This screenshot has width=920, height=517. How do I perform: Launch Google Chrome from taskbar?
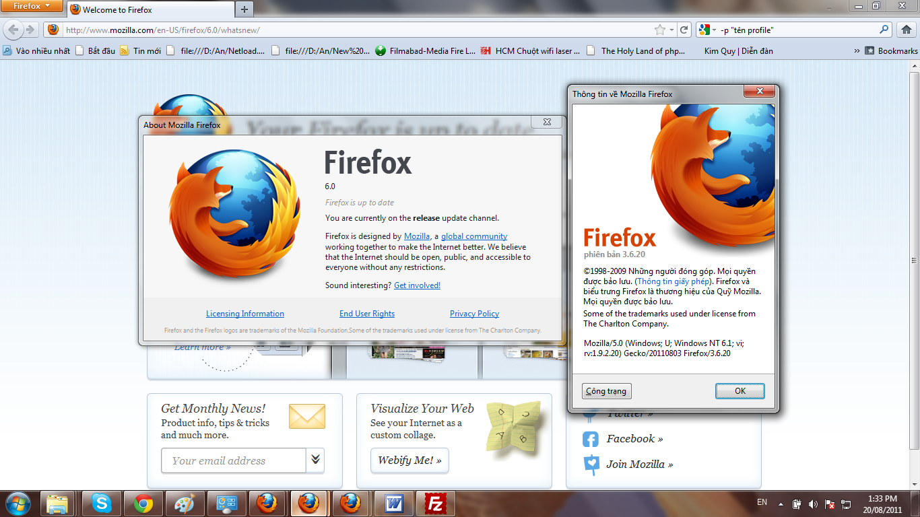coord(143,503)
